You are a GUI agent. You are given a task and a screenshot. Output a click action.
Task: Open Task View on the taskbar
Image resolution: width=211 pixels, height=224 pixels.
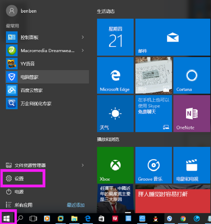[x=33, y=218]
